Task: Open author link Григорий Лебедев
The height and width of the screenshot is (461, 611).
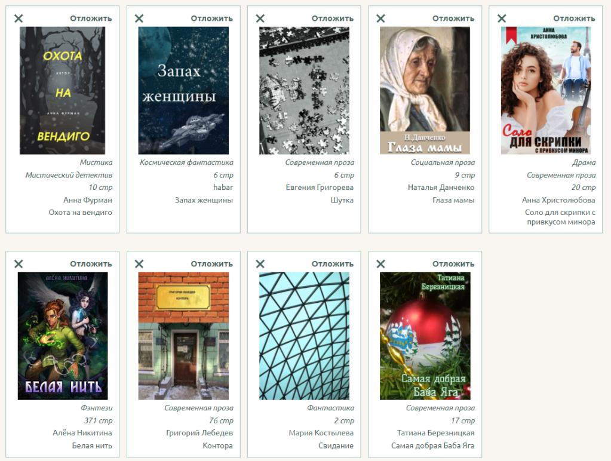Action: [199, 433]
